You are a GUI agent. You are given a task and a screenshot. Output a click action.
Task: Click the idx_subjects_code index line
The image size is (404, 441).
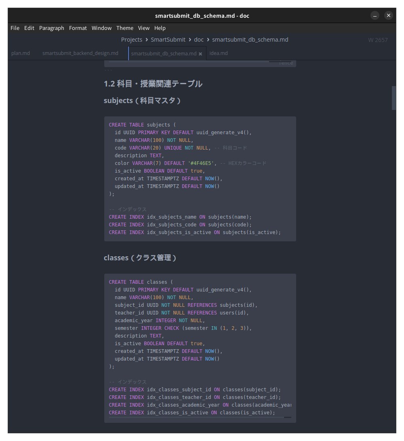pos(180,224)
